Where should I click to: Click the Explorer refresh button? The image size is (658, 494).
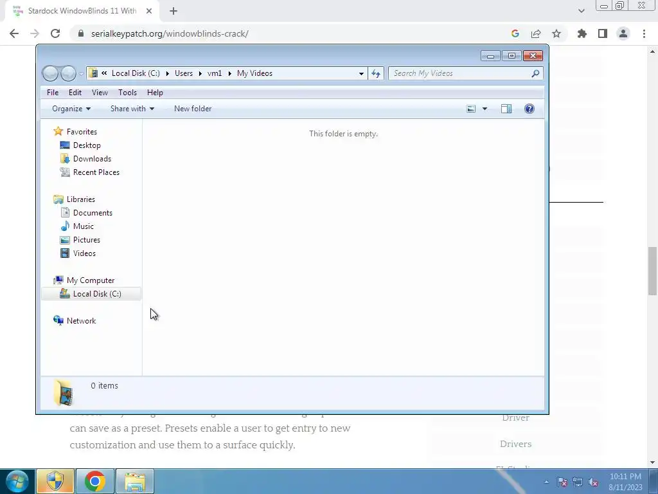tap(375, 73)
